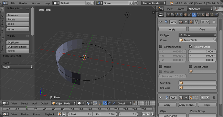
Task: Open the Object Mode dropdown
Action: [x=63, y=104]
